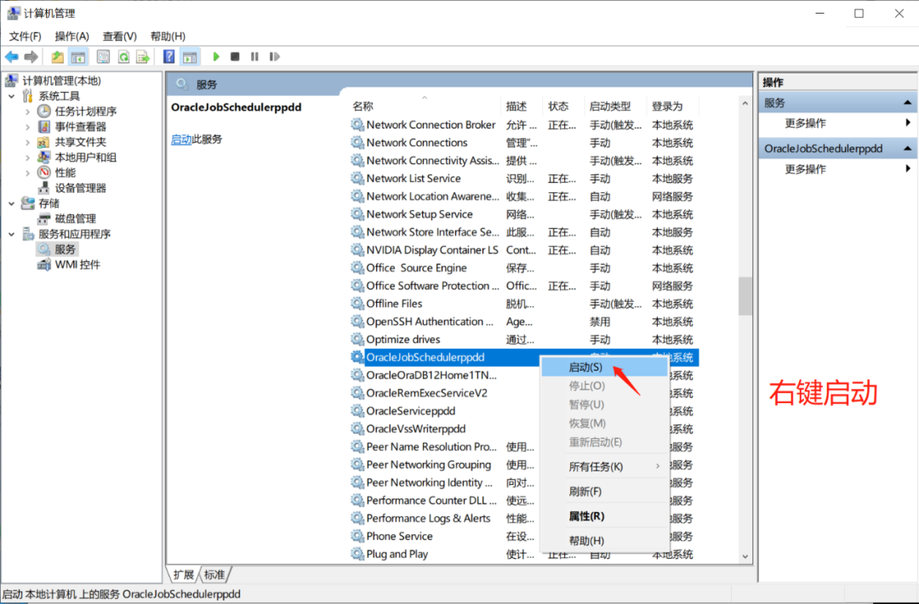The width and height of the screenshot is (919, 604).
Task: Expand the Performance (性能) node
Action: click(27, 172)
